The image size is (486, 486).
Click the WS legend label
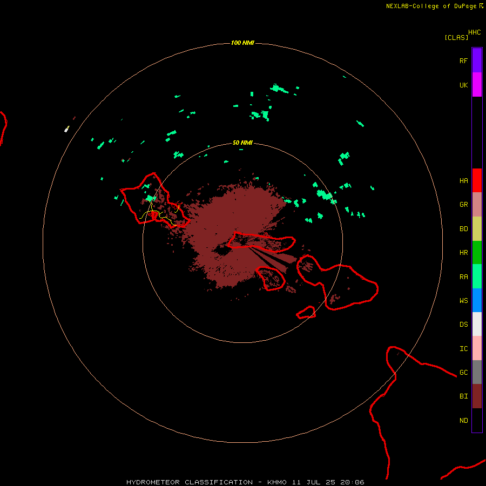pyautogui.click(x=463, y=300)
